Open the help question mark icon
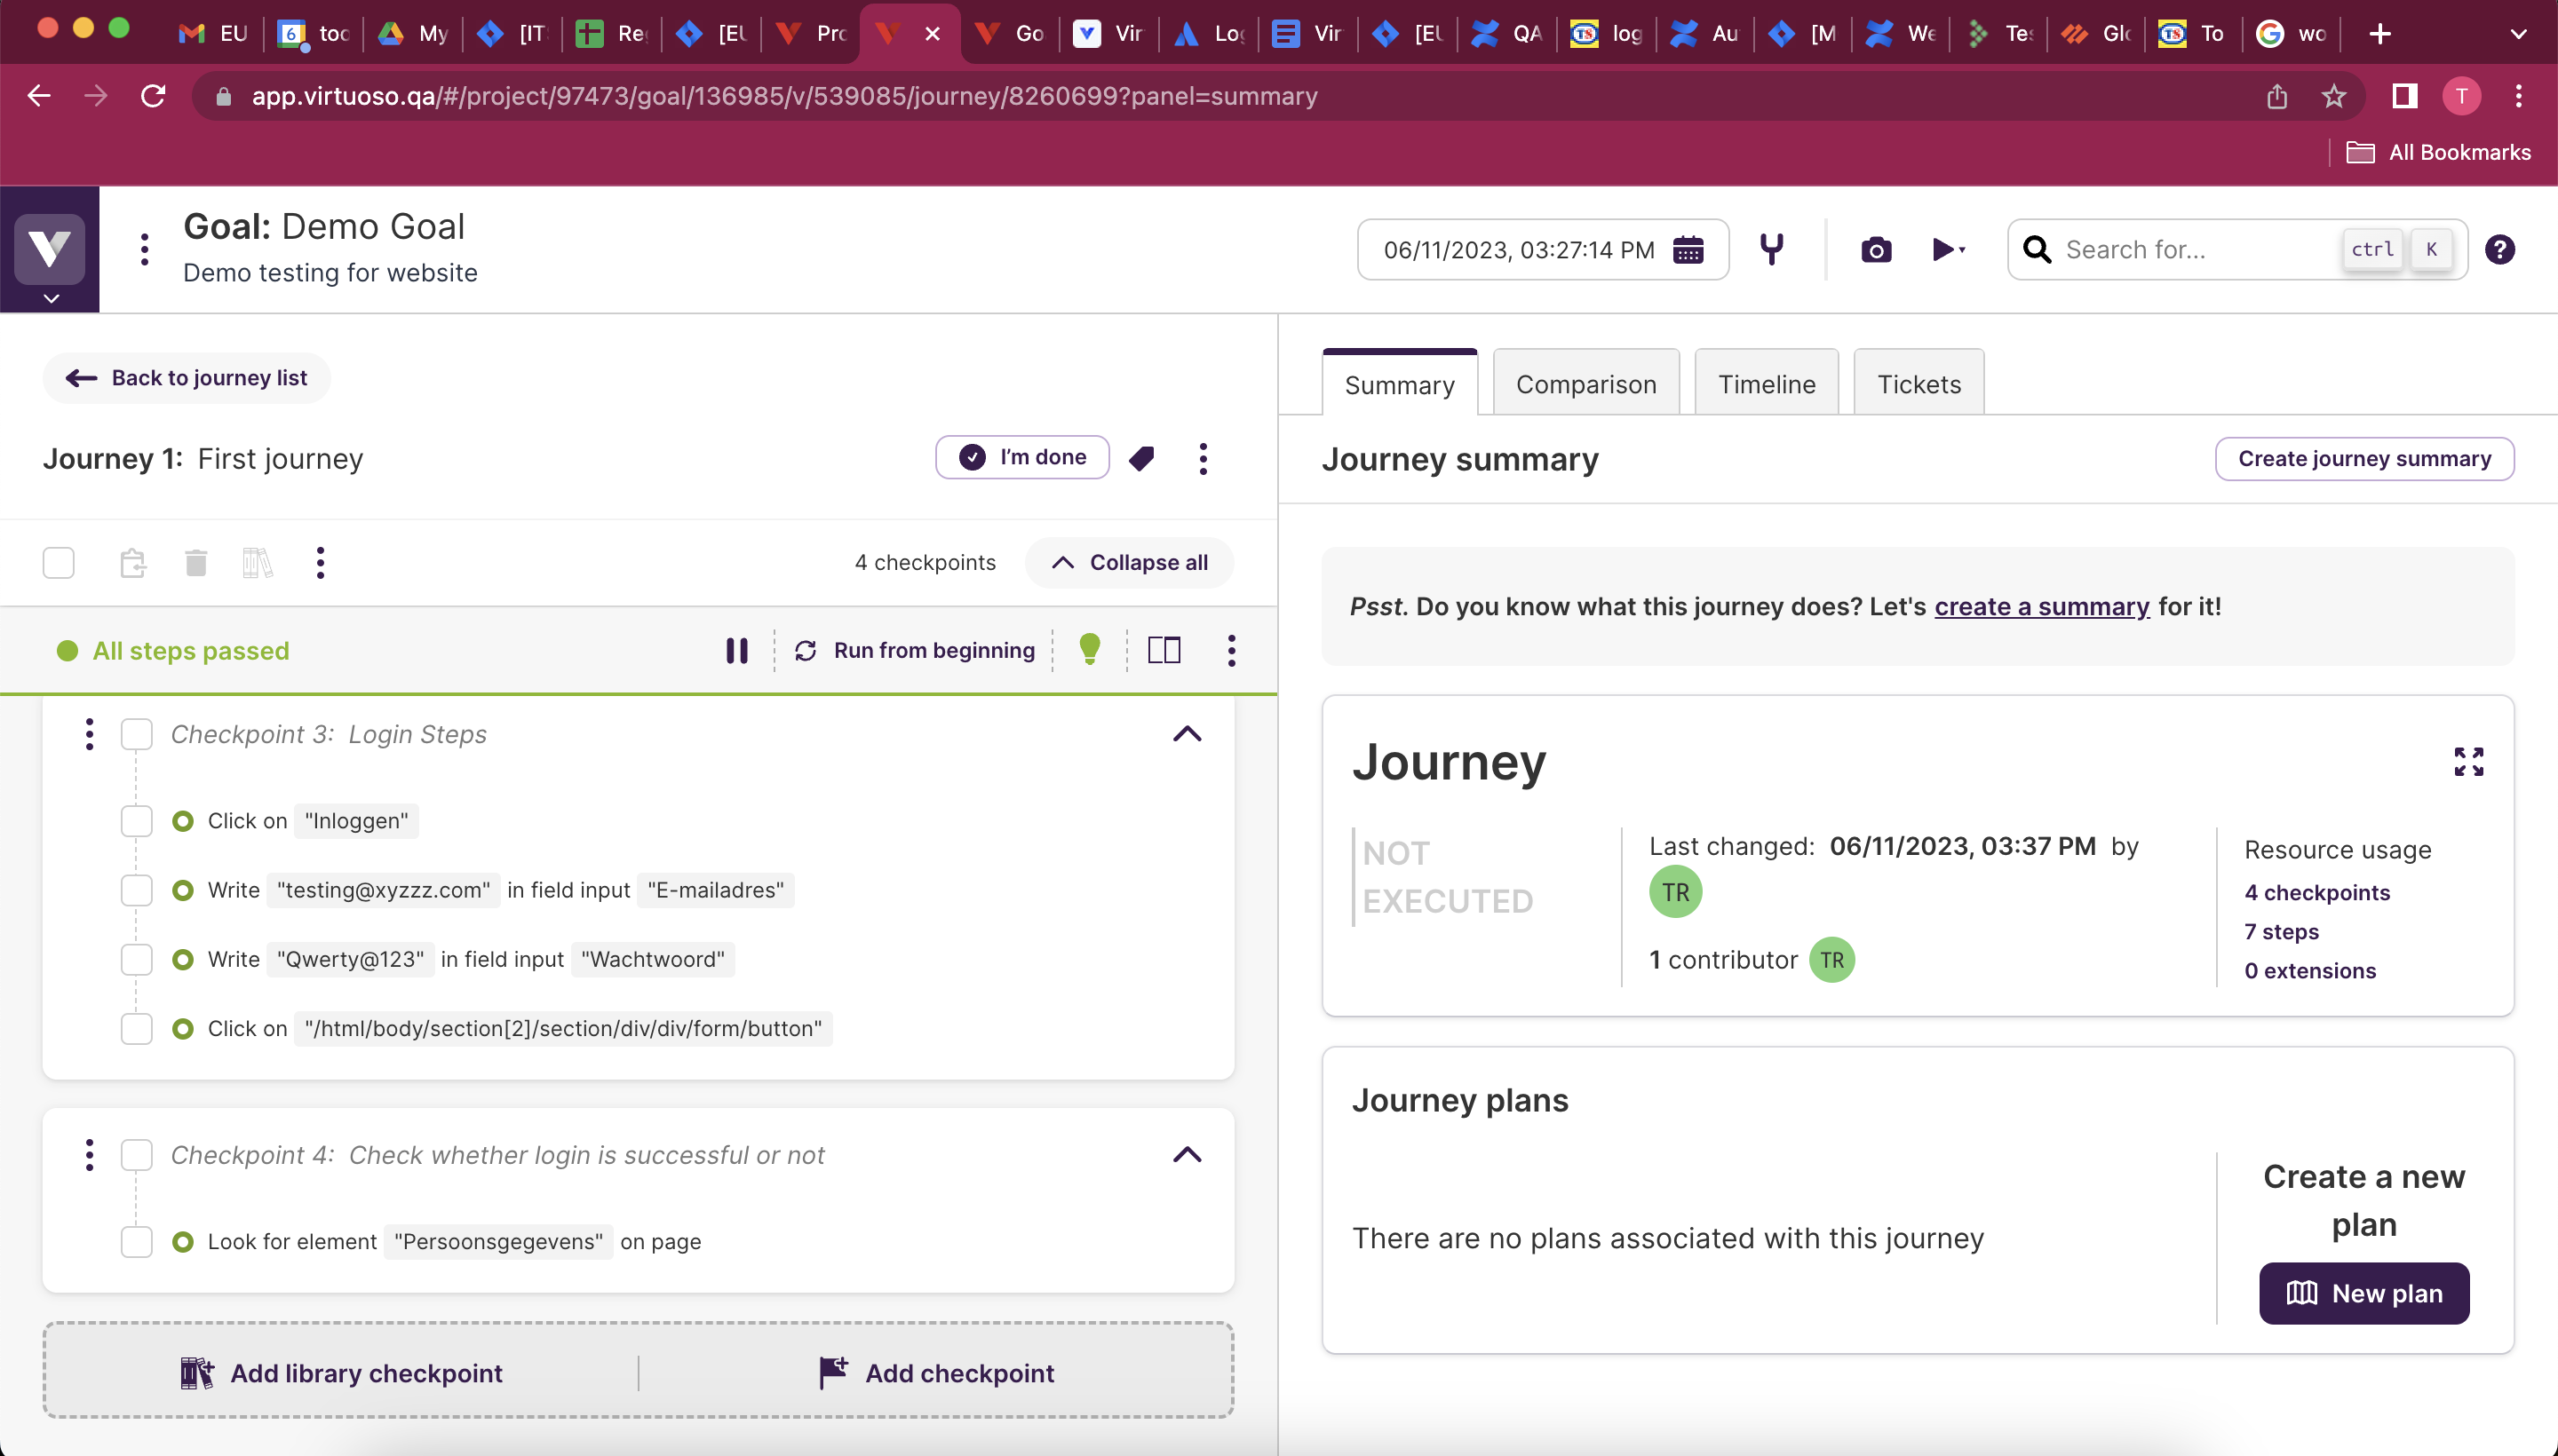This screenshot has width=2558, height=1456. point(2499,250)
